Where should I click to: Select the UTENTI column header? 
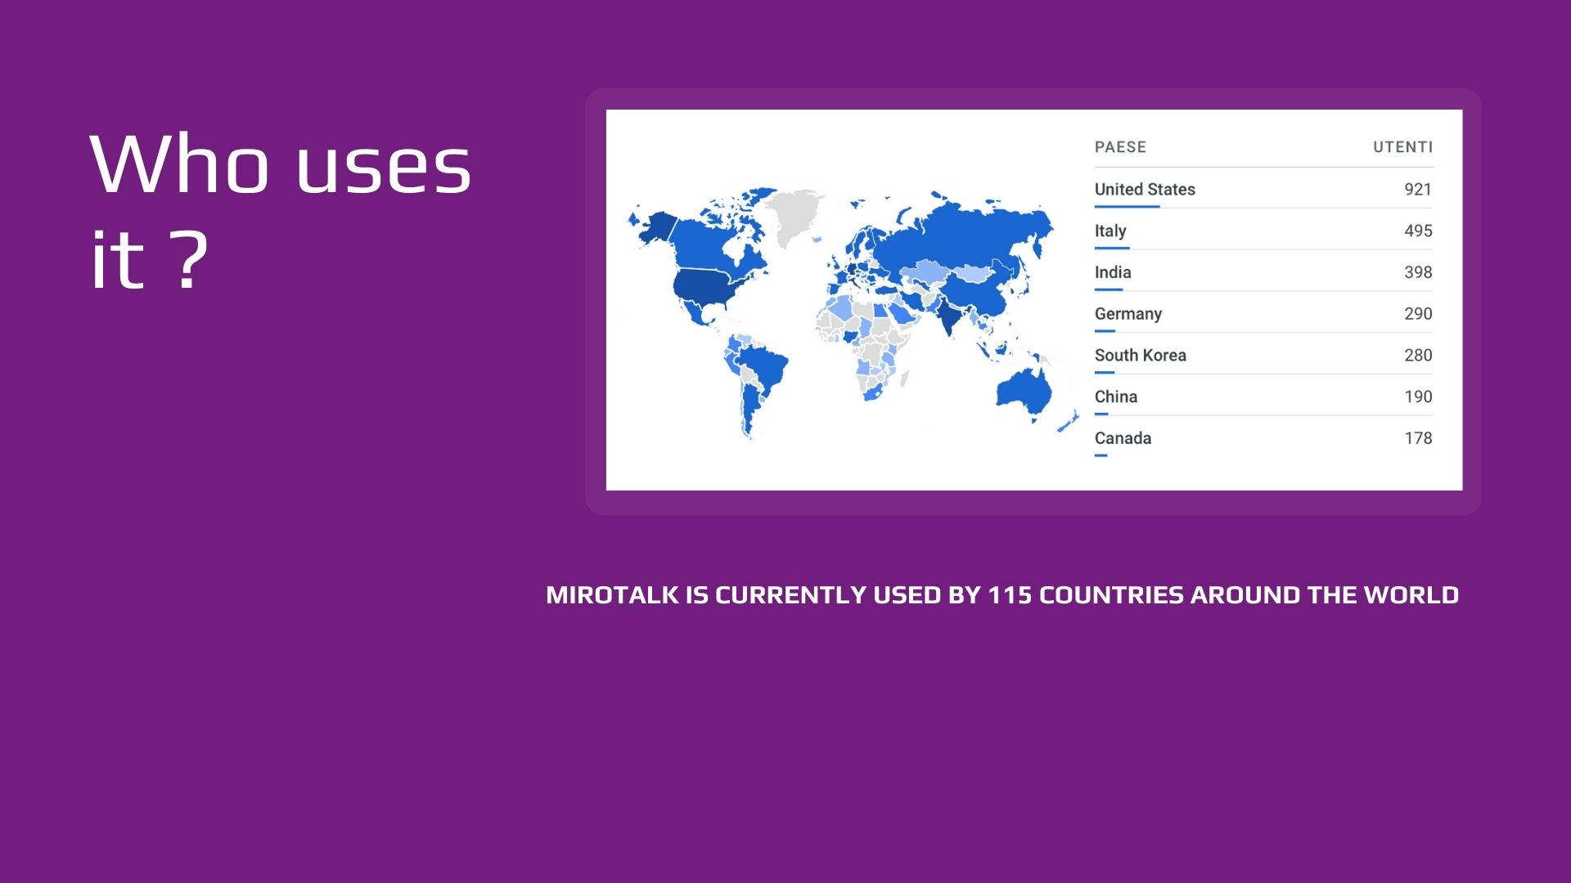click(1402, 147)
